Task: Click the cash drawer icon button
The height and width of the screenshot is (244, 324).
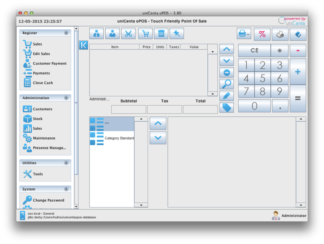Action: (280, 34)
